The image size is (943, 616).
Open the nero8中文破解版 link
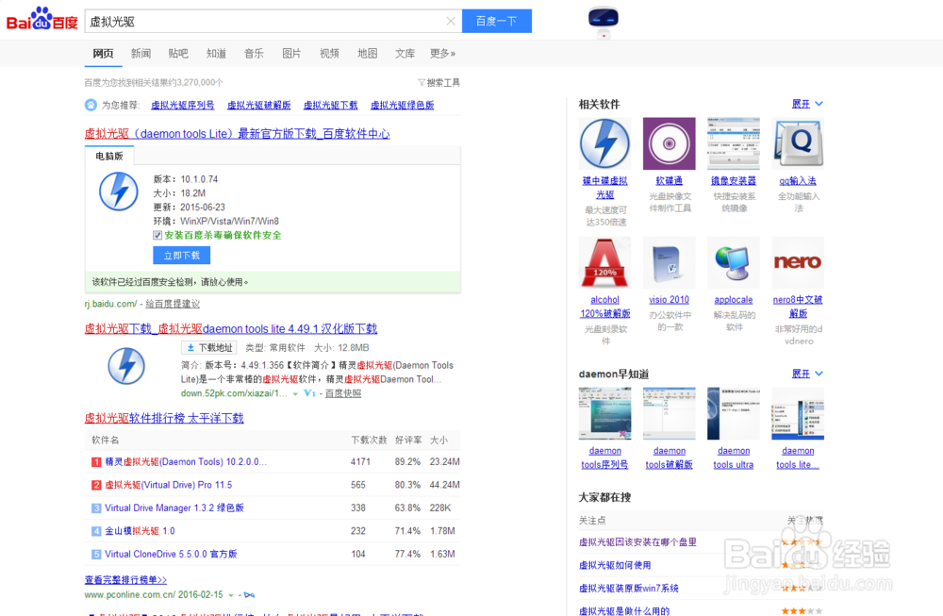[798, 307]
